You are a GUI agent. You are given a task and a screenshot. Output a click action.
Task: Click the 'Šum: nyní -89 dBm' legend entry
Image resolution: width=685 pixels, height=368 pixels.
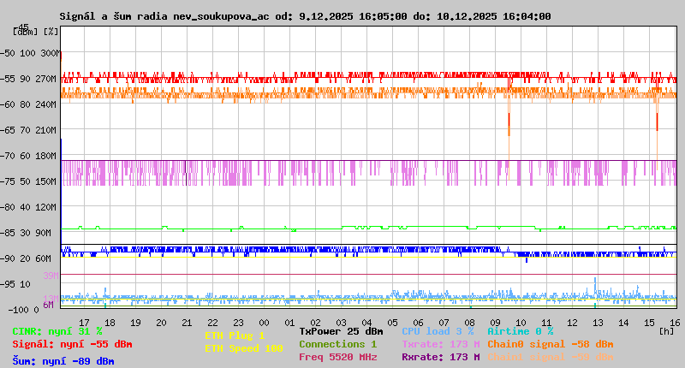click(63, 361)
